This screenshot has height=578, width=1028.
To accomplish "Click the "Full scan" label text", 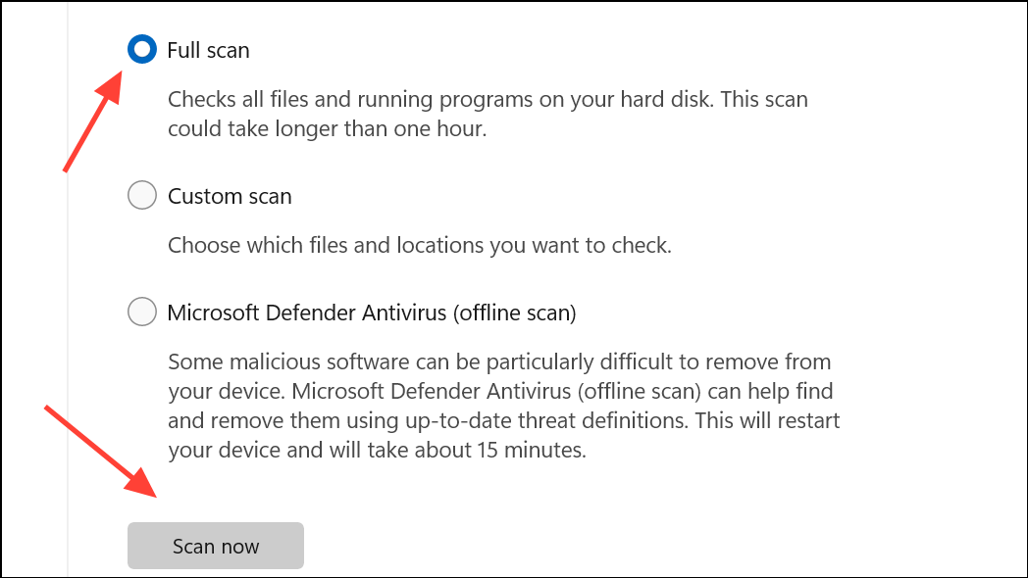I will click(209, 50).
